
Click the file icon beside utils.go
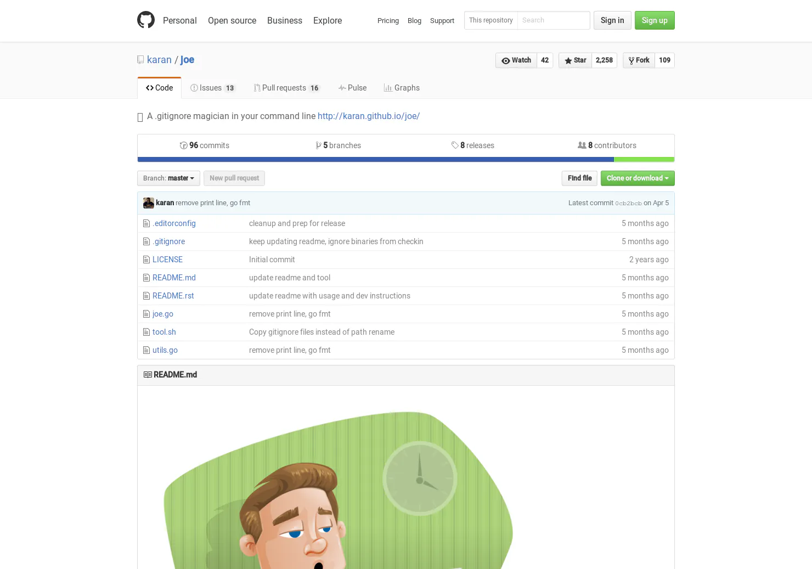coord(146,350)
